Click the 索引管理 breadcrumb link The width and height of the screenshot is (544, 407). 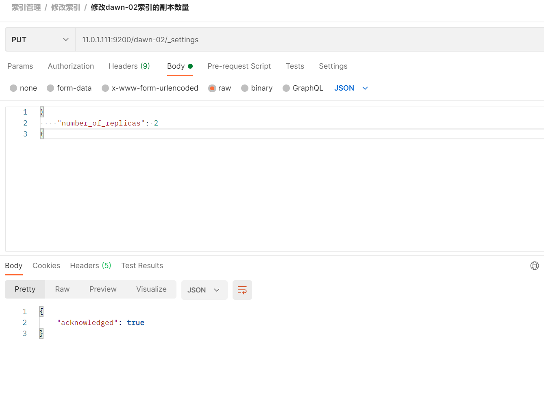click(x=26, y=7)
